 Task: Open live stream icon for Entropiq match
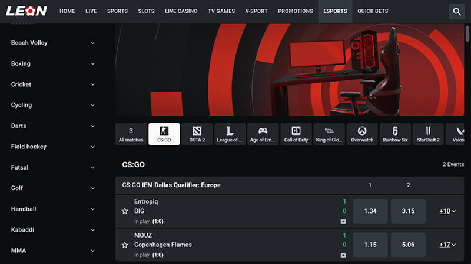(x=343, y=222)
